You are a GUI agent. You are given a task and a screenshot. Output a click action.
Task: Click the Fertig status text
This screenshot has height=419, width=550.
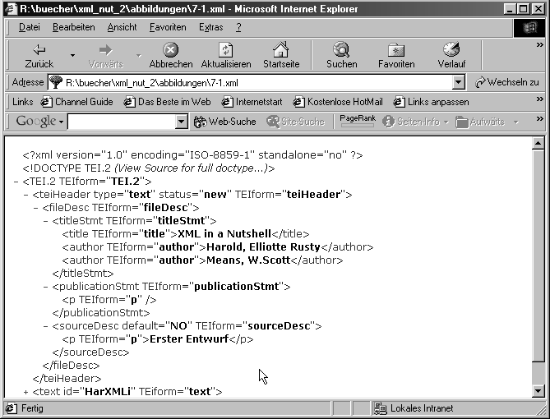[x=32, y=408]
